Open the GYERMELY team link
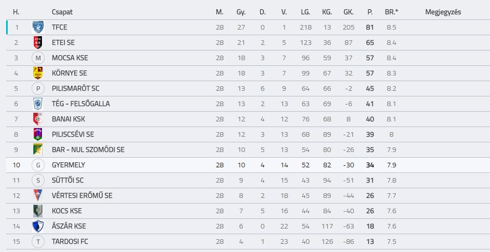This screenshot has width=490, height=252. [x=69, y=165]
